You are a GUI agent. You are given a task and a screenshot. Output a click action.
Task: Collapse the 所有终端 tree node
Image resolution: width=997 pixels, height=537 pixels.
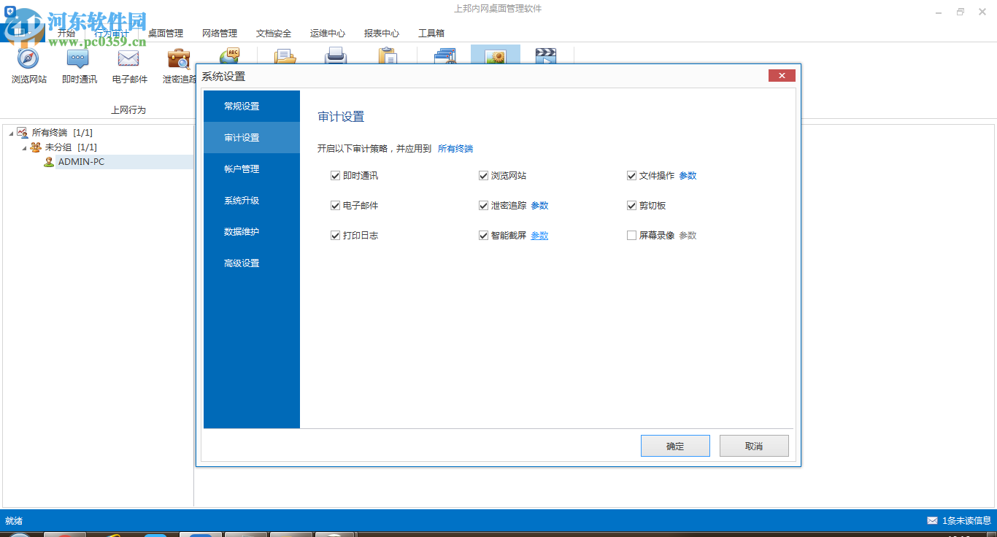point(10,132)
